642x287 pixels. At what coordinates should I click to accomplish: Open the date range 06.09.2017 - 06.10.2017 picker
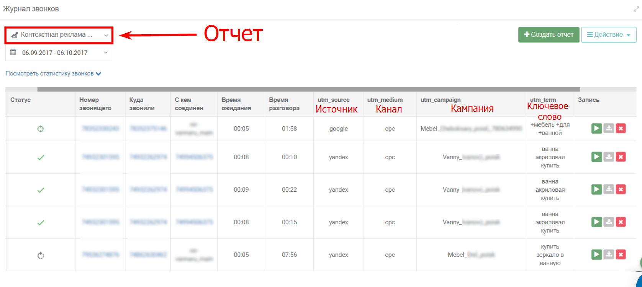pos(59,53)
